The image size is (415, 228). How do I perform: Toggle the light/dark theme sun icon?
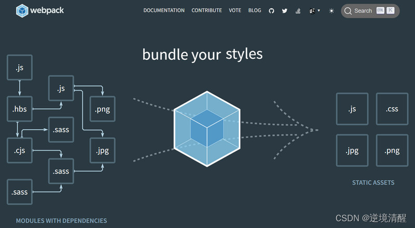coord(331,11)
